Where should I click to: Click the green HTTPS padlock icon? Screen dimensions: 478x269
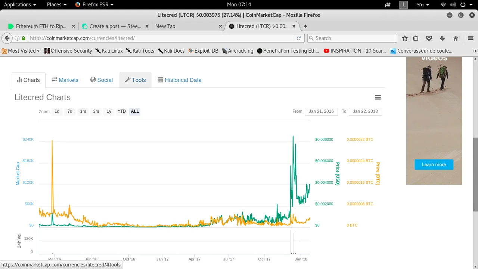[x=24, y=38]
